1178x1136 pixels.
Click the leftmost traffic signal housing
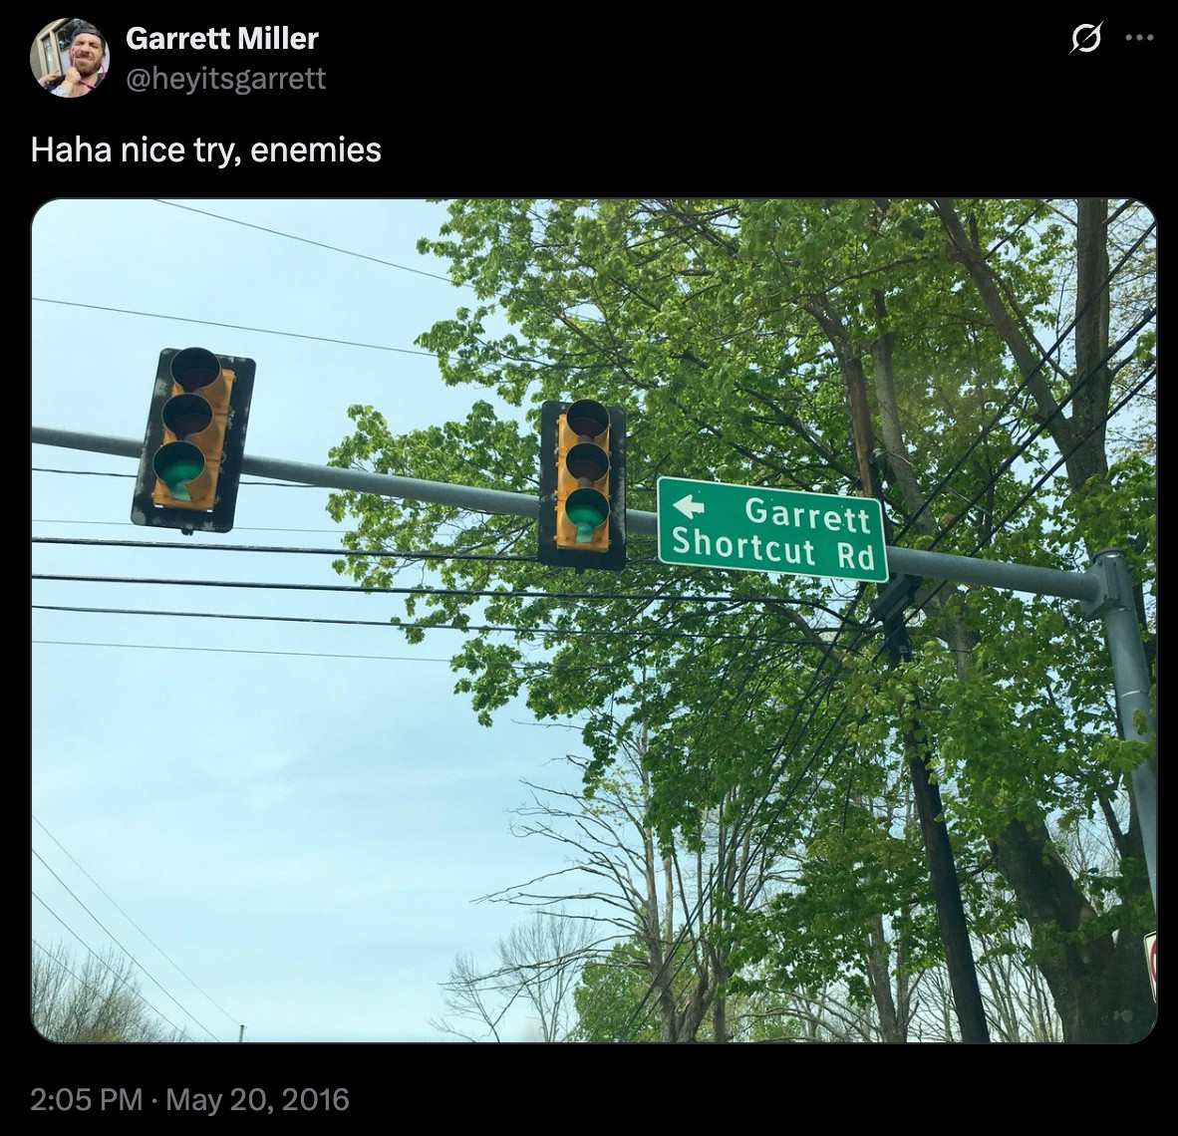(x=193, y=440)
